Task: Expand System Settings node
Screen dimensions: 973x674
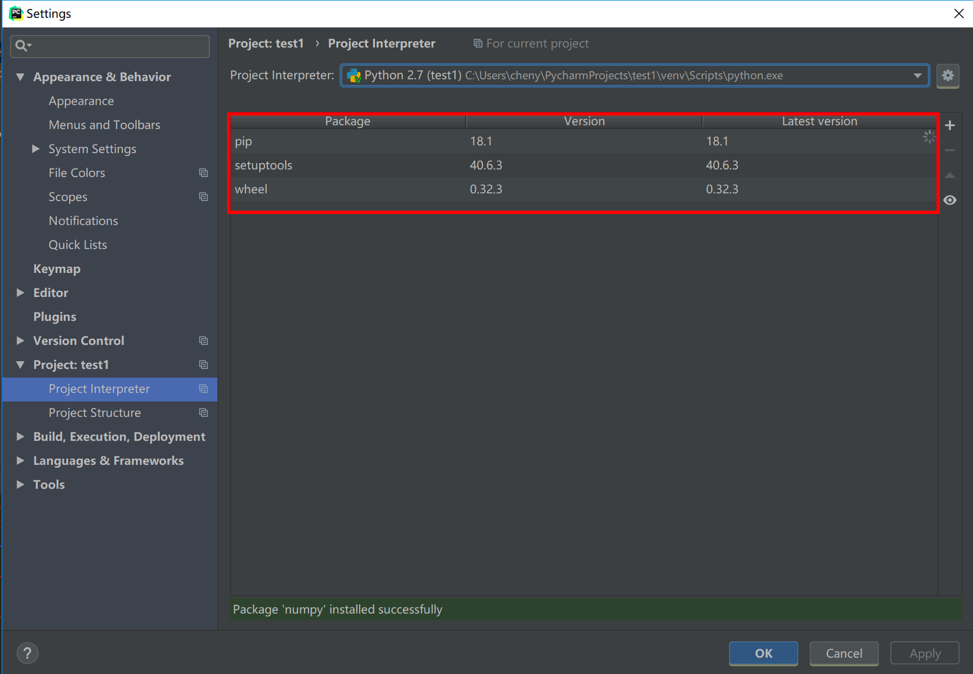Action: click(36, 149)
